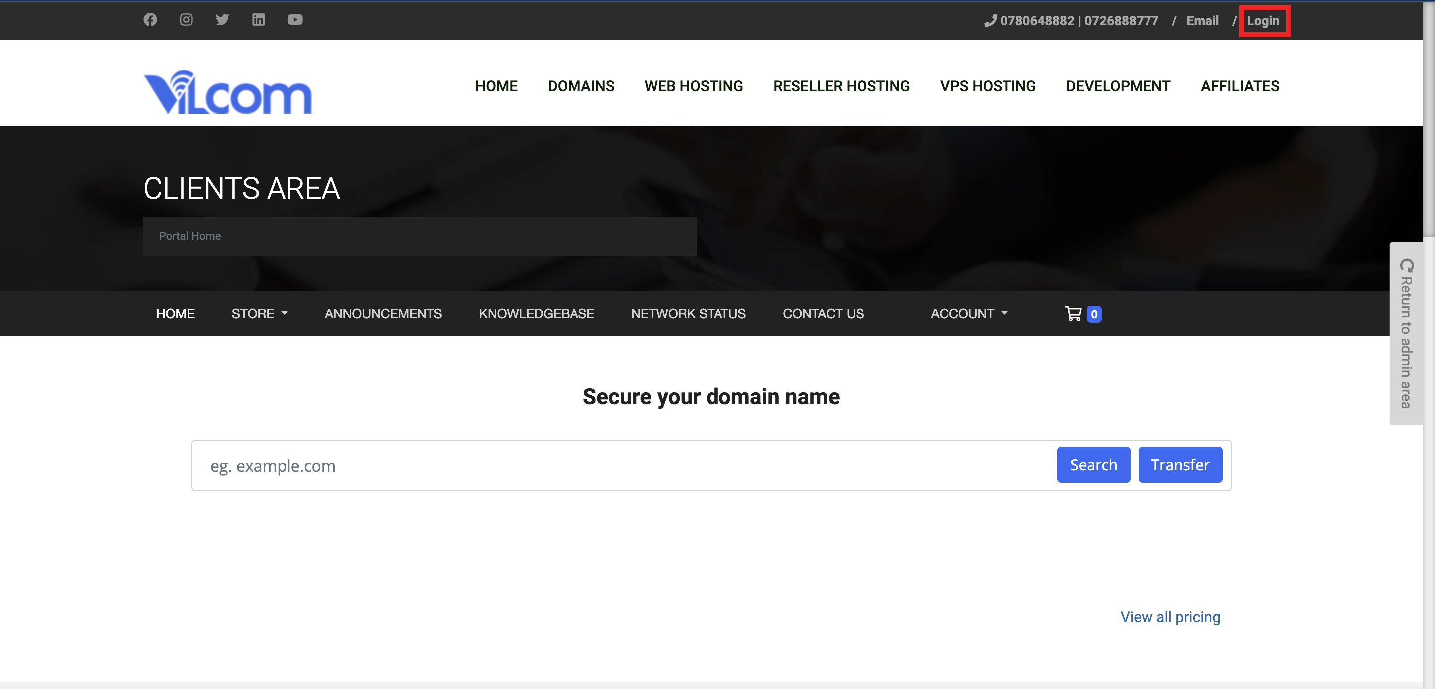Click the phone number with handset icon
This screenshot has height=689, width=1435.
coord(1071,21)
